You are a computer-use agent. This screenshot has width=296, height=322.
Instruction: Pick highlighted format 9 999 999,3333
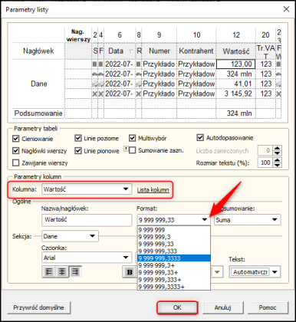(x=174, y=258)
